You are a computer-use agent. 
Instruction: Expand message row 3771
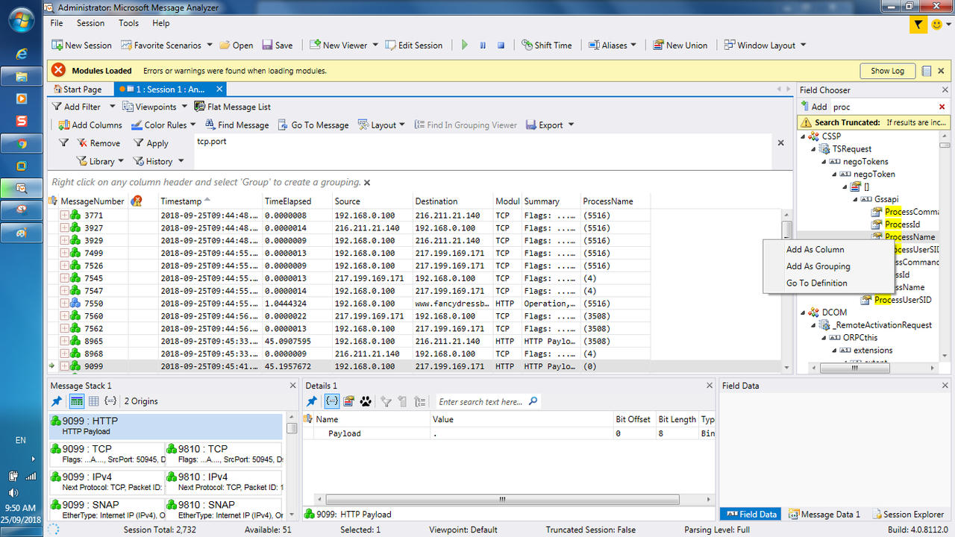point(64,215)
